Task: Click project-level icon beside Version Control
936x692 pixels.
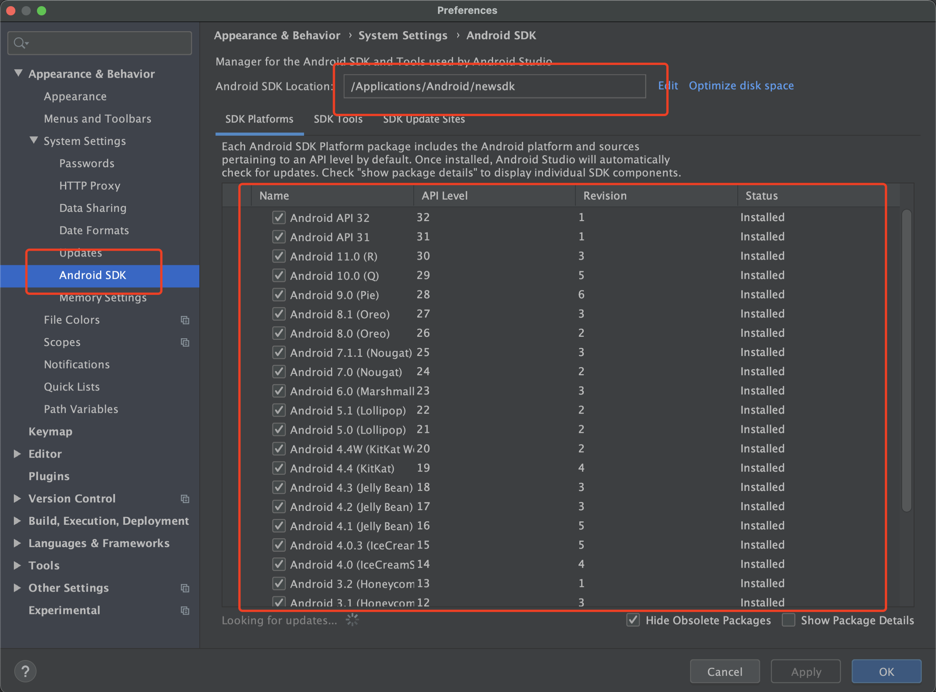Action: point(185,499)
